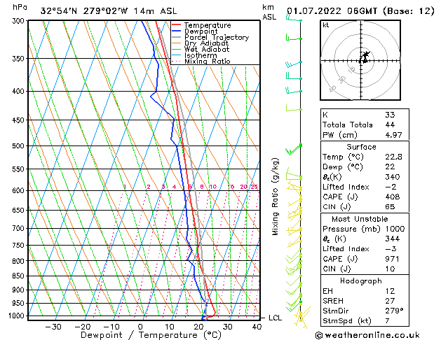This screenshot has width=441, height=340.
Task: Click the surface CAPE value 408
Action: (x=393, y=197)
